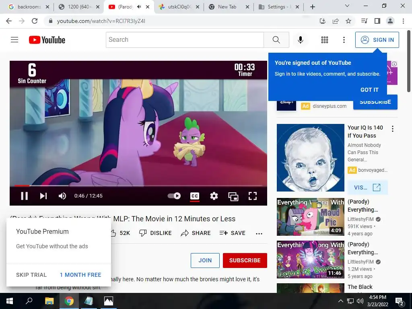Join the channel membership

pyautogui.click(x=205, y=260)
